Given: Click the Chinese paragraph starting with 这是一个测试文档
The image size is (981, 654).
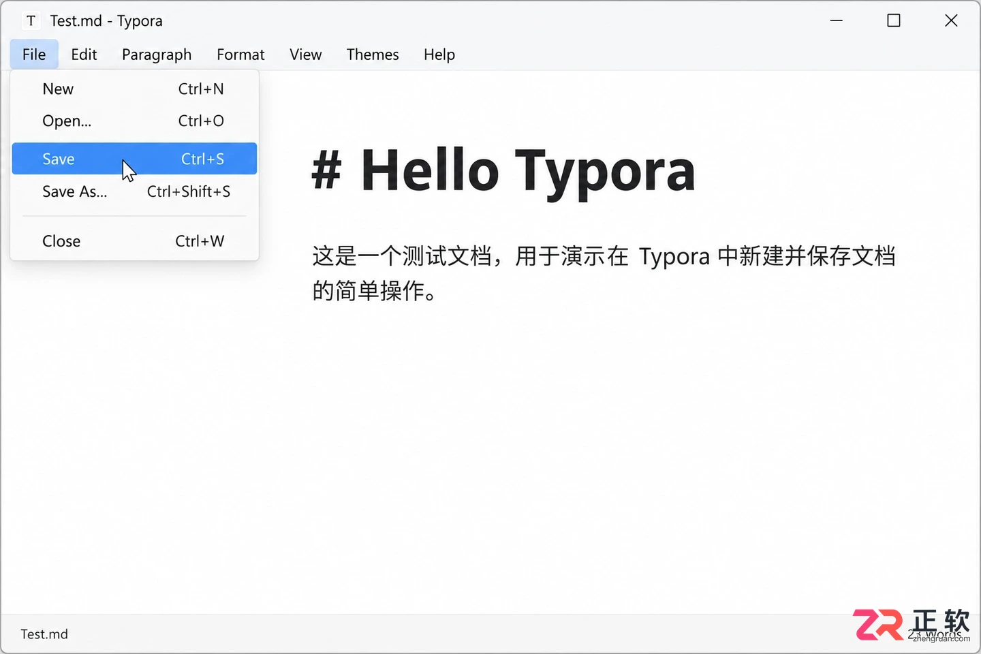Looking at the screenshot, I should tap(604, 274).
